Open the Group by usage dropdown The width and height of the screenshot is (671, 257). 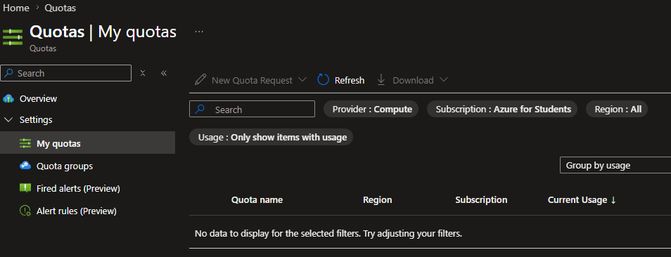pos(615,165)
